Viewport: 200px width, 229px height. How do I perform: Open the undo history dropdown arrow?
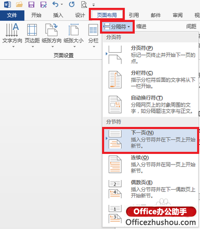point(62,4)
